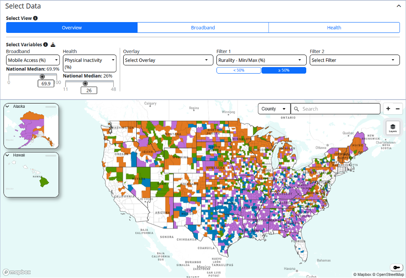Collapse the Alaska inset map
The image size is (406, 278).
[7, 106]
